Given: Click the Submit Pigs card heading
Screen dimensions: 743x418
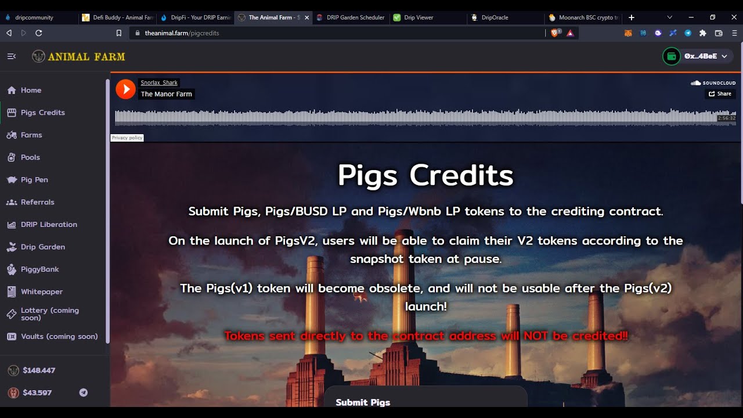Looking at the screenshot, I should click(x=363, y=402).
